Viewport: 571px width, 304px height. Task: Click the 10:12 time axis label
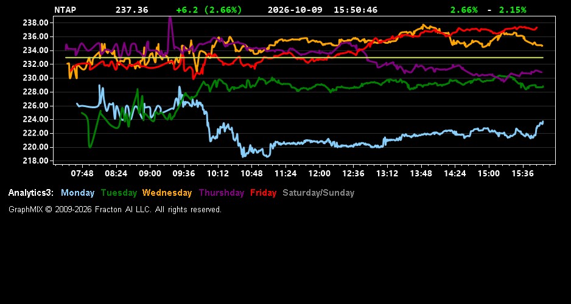[x=218, y=173]
